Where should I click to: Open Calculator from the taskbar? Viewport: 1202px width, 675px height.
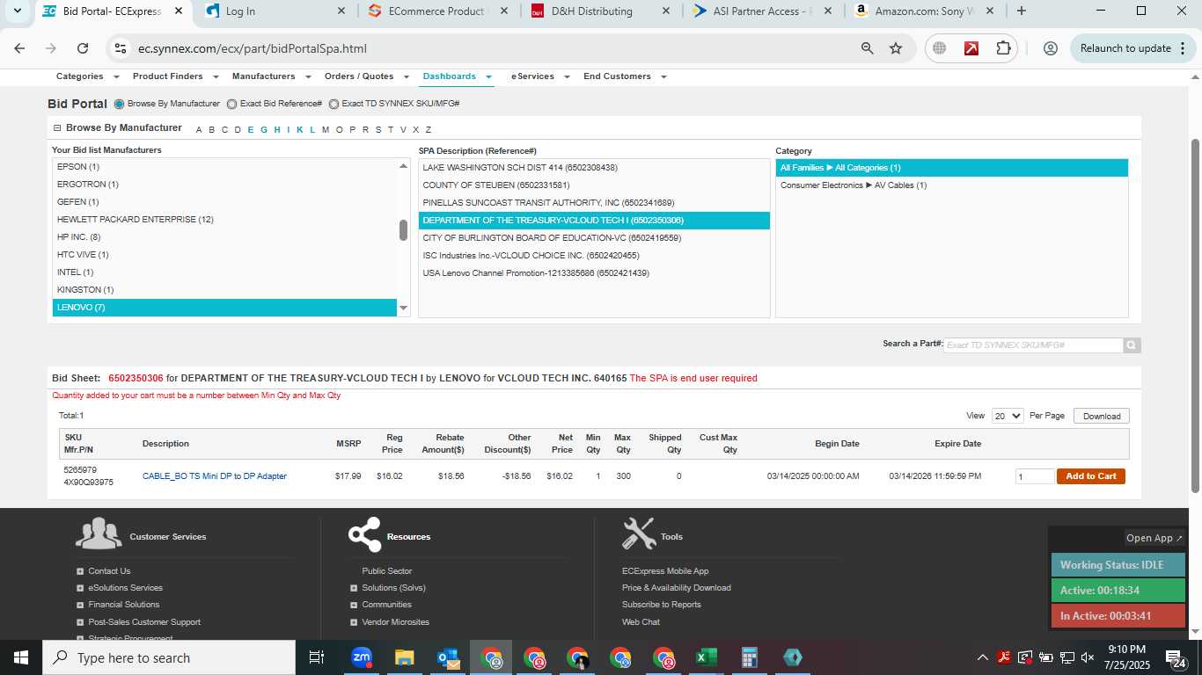[750, 657]
